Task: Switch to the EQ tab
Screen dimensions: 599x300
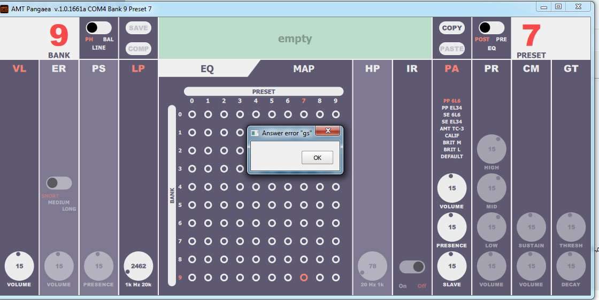Action: coord(207,69)
